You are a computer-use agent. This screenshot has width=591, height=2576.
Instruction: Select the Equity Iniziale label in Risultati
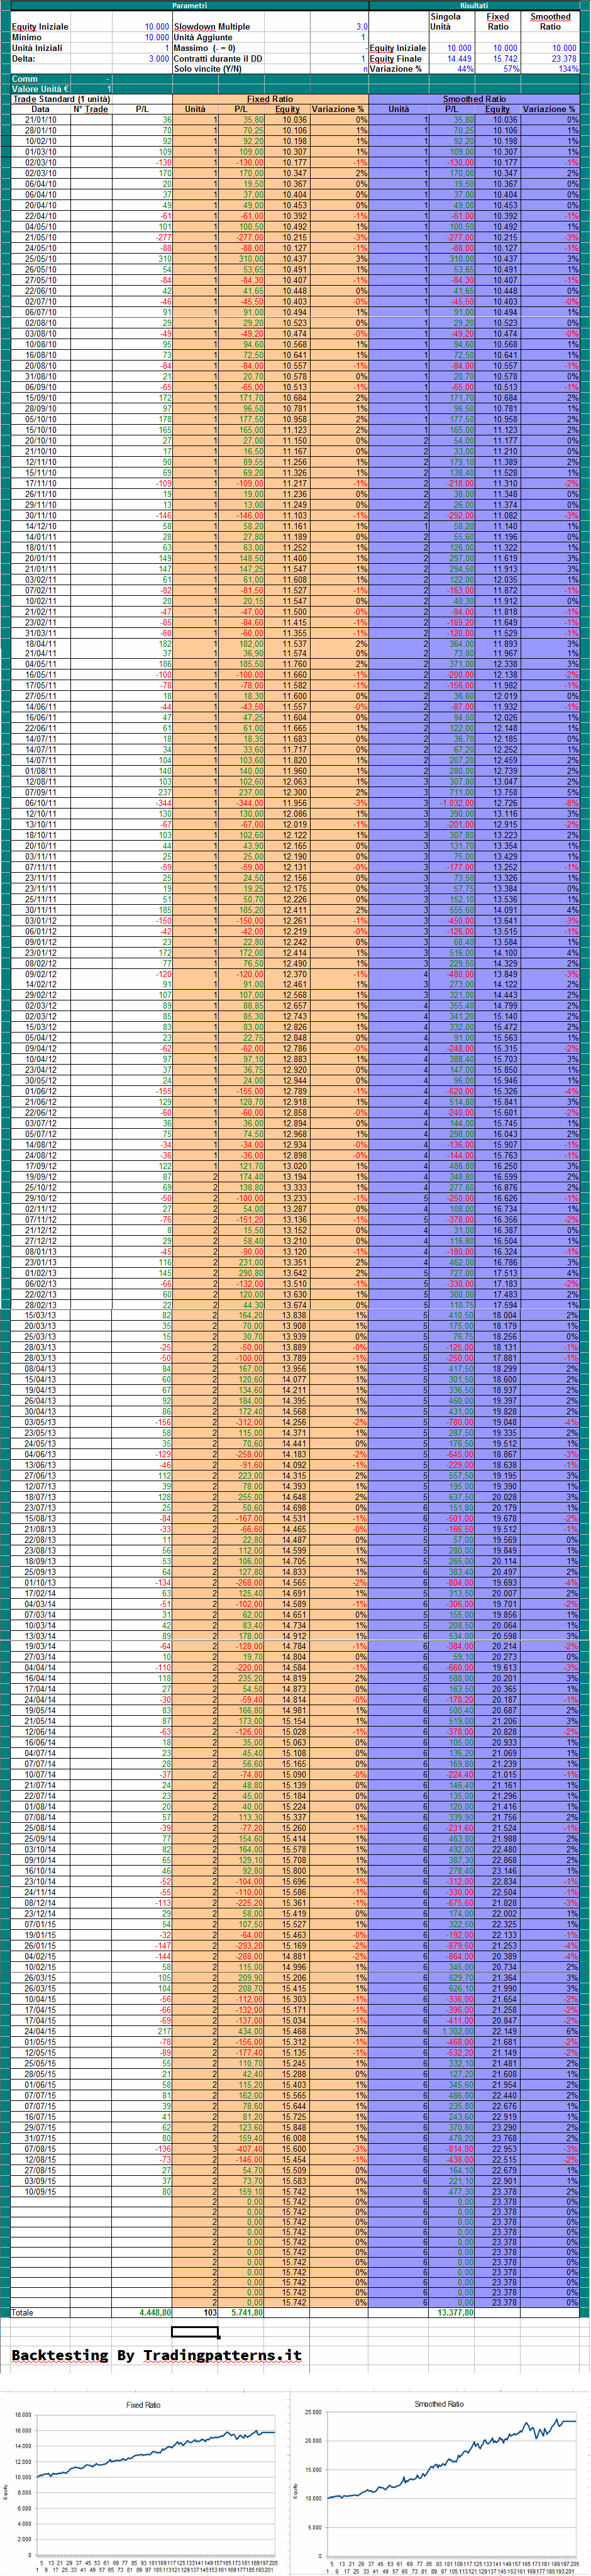(398, 48)
